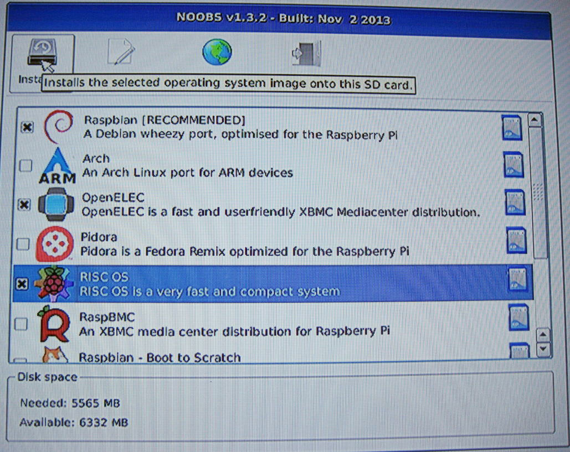
Task: Click SD card icon in Arch row
Action: (513, 165)
